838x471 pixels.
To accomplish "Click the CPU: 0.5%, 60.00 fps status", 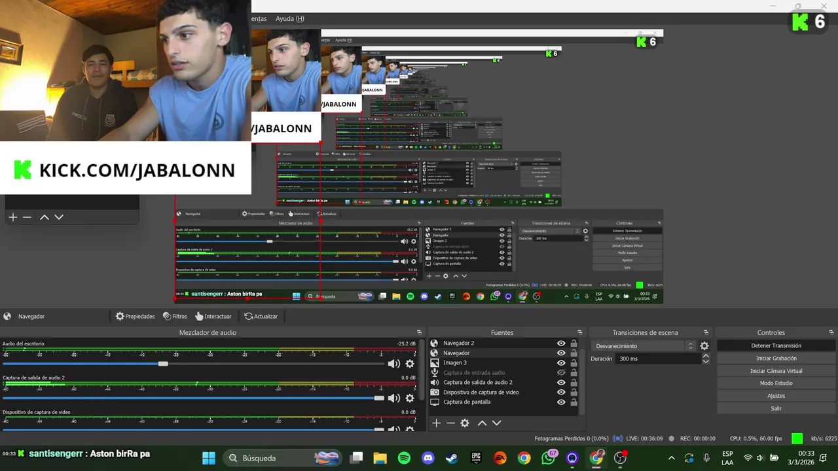I will (x=756, y=438).
